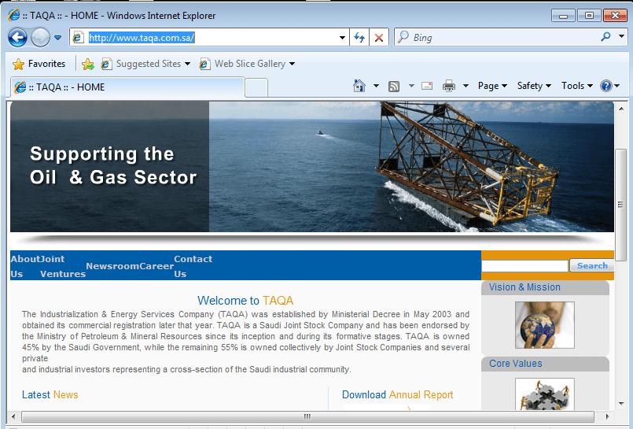This screenshot has width=633, height=429.
Task: Click the Help question mark icon
Action: [x=606, y=86]
